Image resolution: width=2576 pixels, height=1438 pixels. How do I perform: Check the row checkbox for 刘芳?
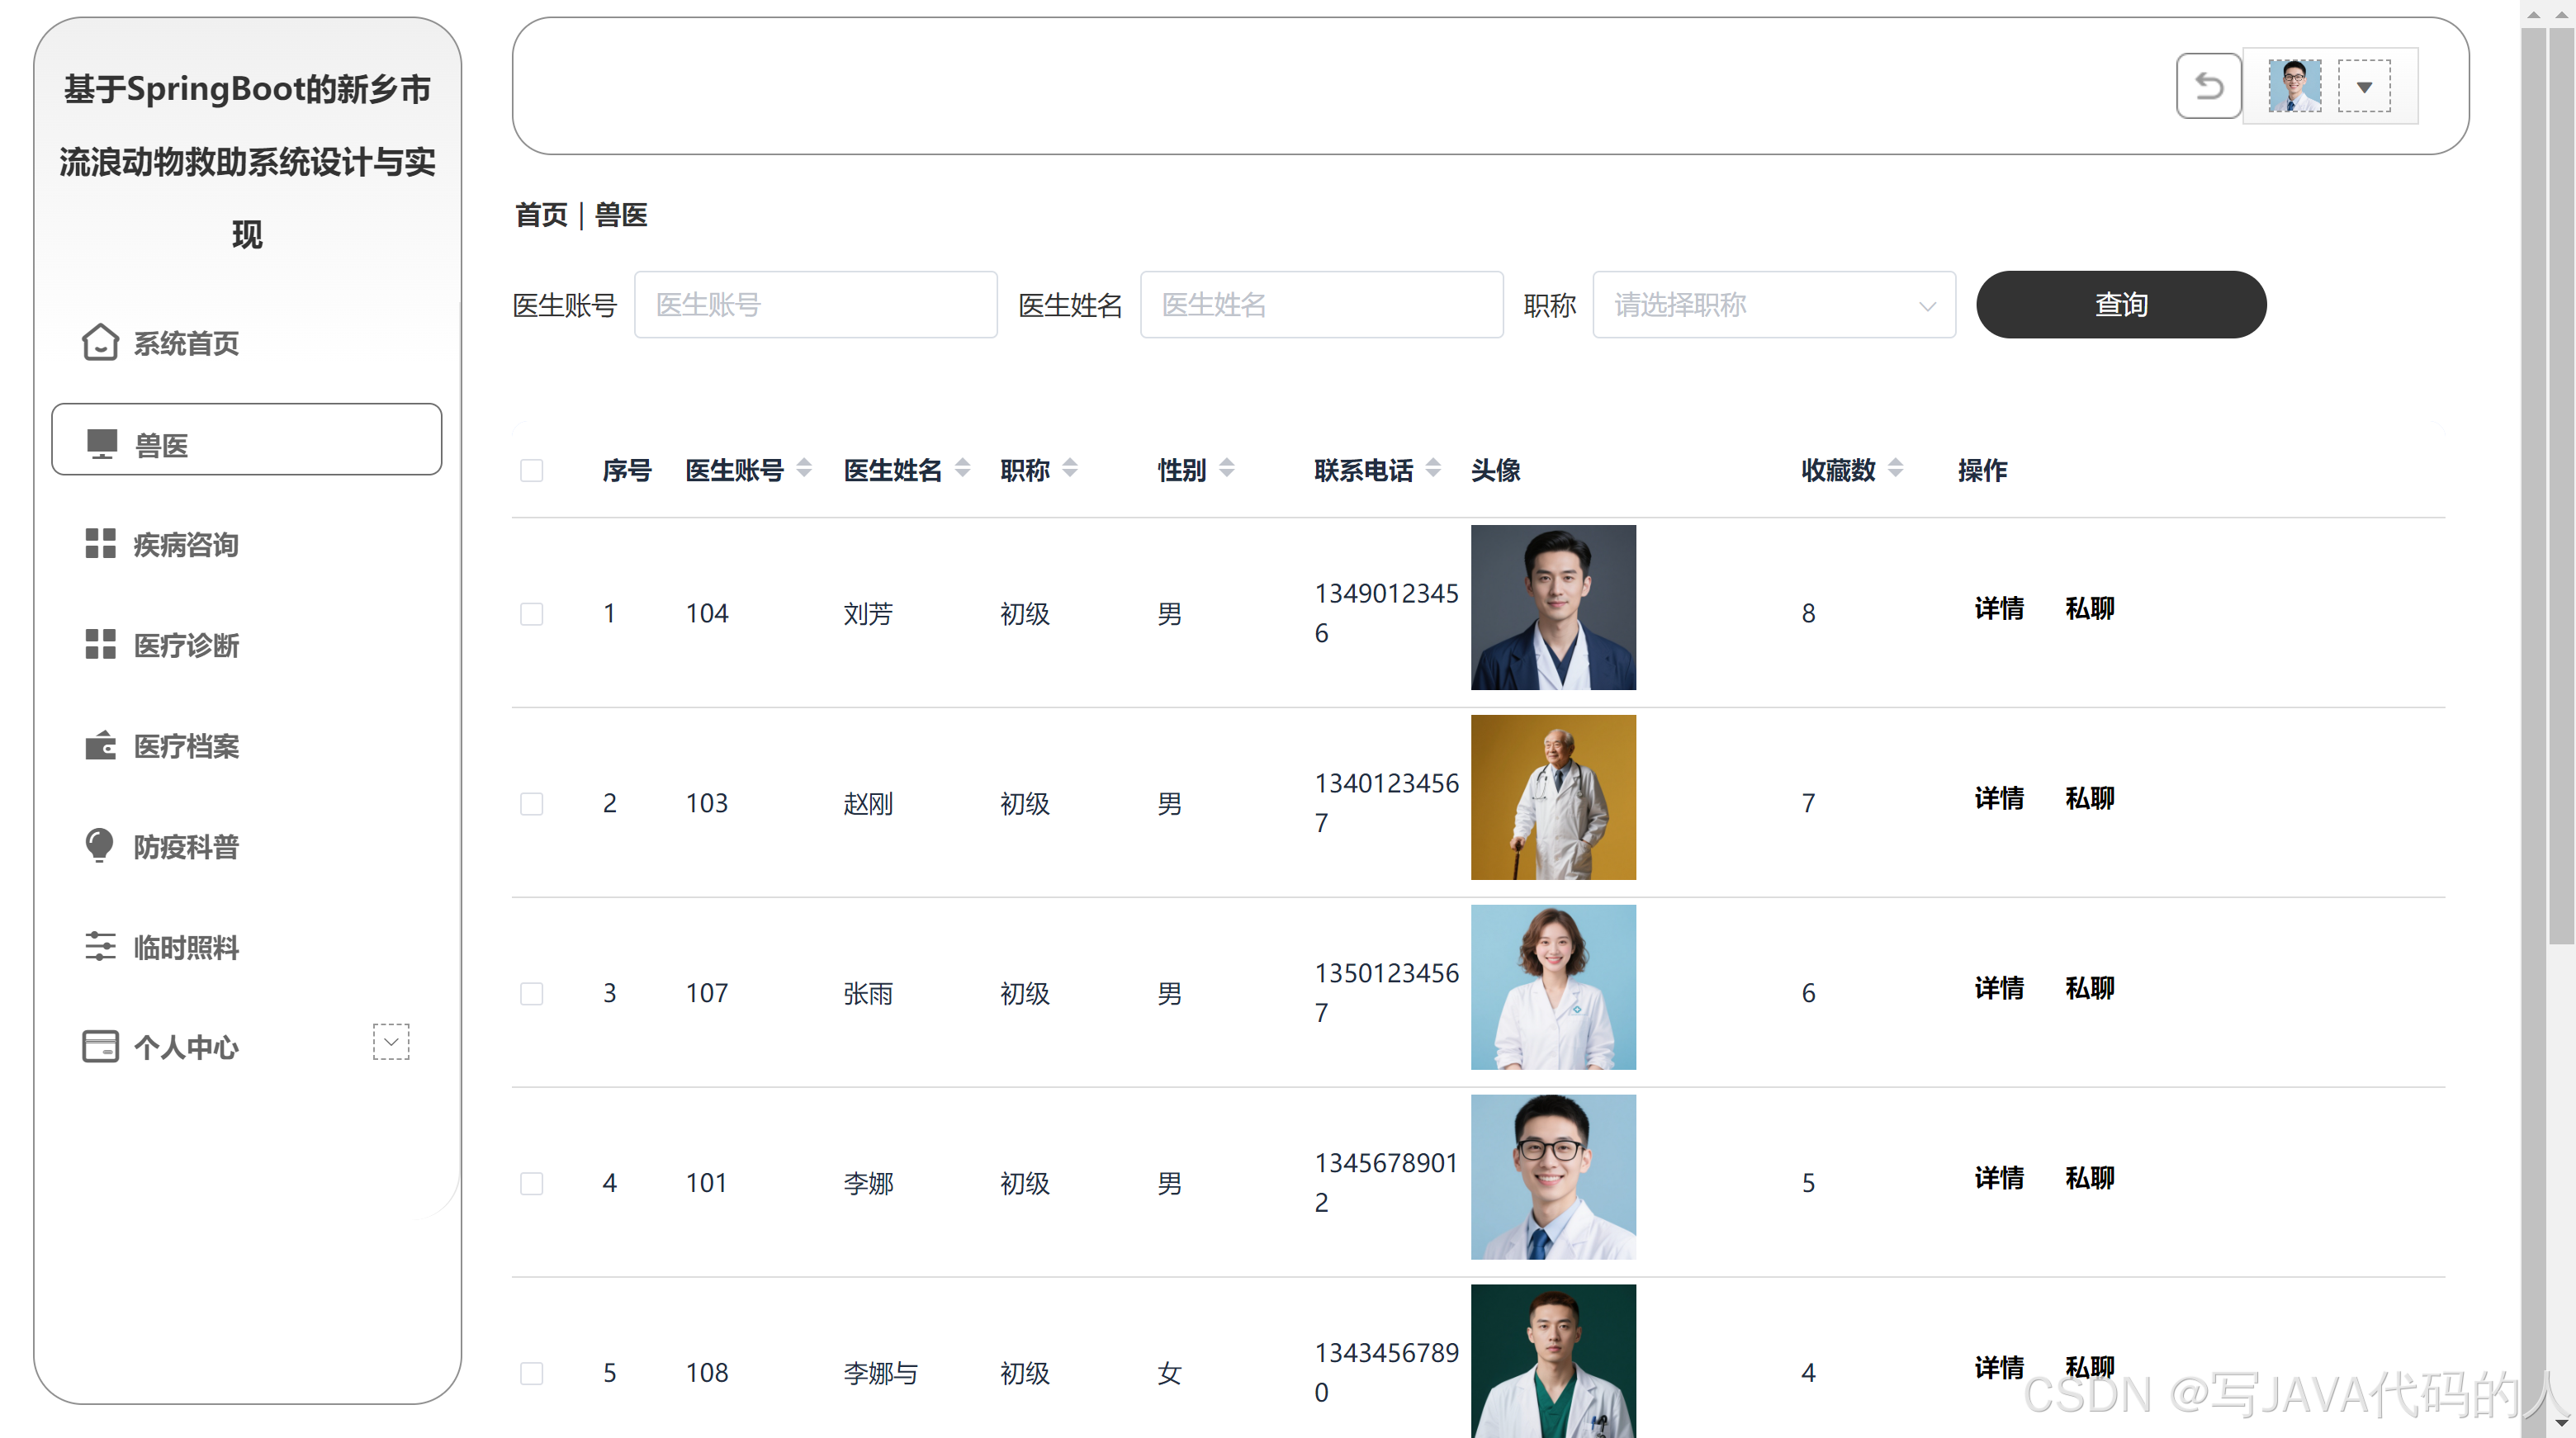click(532, 613)
